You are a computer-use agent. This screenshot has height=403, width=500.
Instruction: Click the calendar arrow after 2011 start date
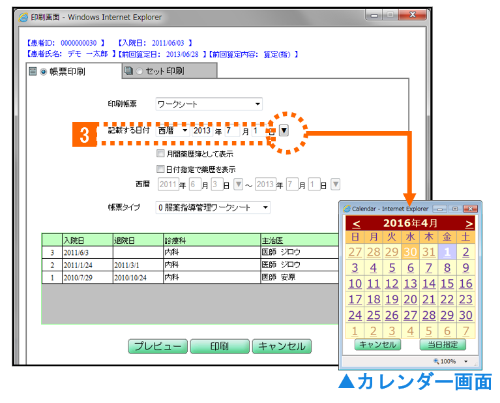(238, 185)
